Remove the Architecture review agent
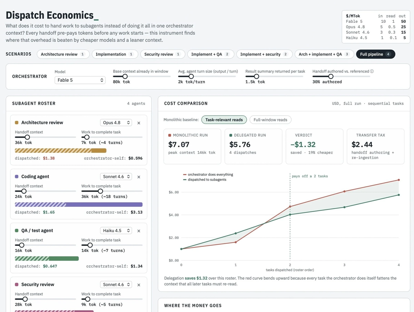Viewport: 414px width, 312px height. click(x=139, y=123)
